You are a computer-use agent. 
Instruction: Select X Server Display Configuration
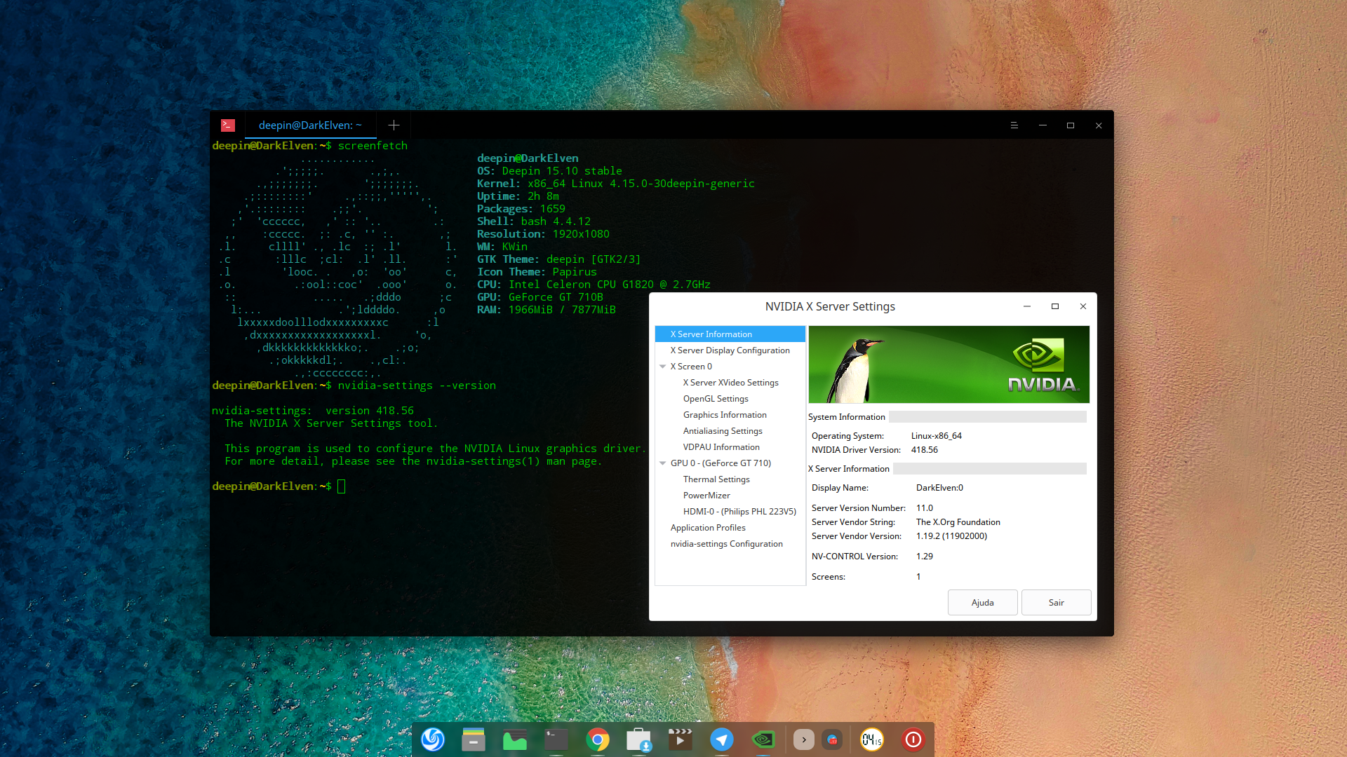730,350
